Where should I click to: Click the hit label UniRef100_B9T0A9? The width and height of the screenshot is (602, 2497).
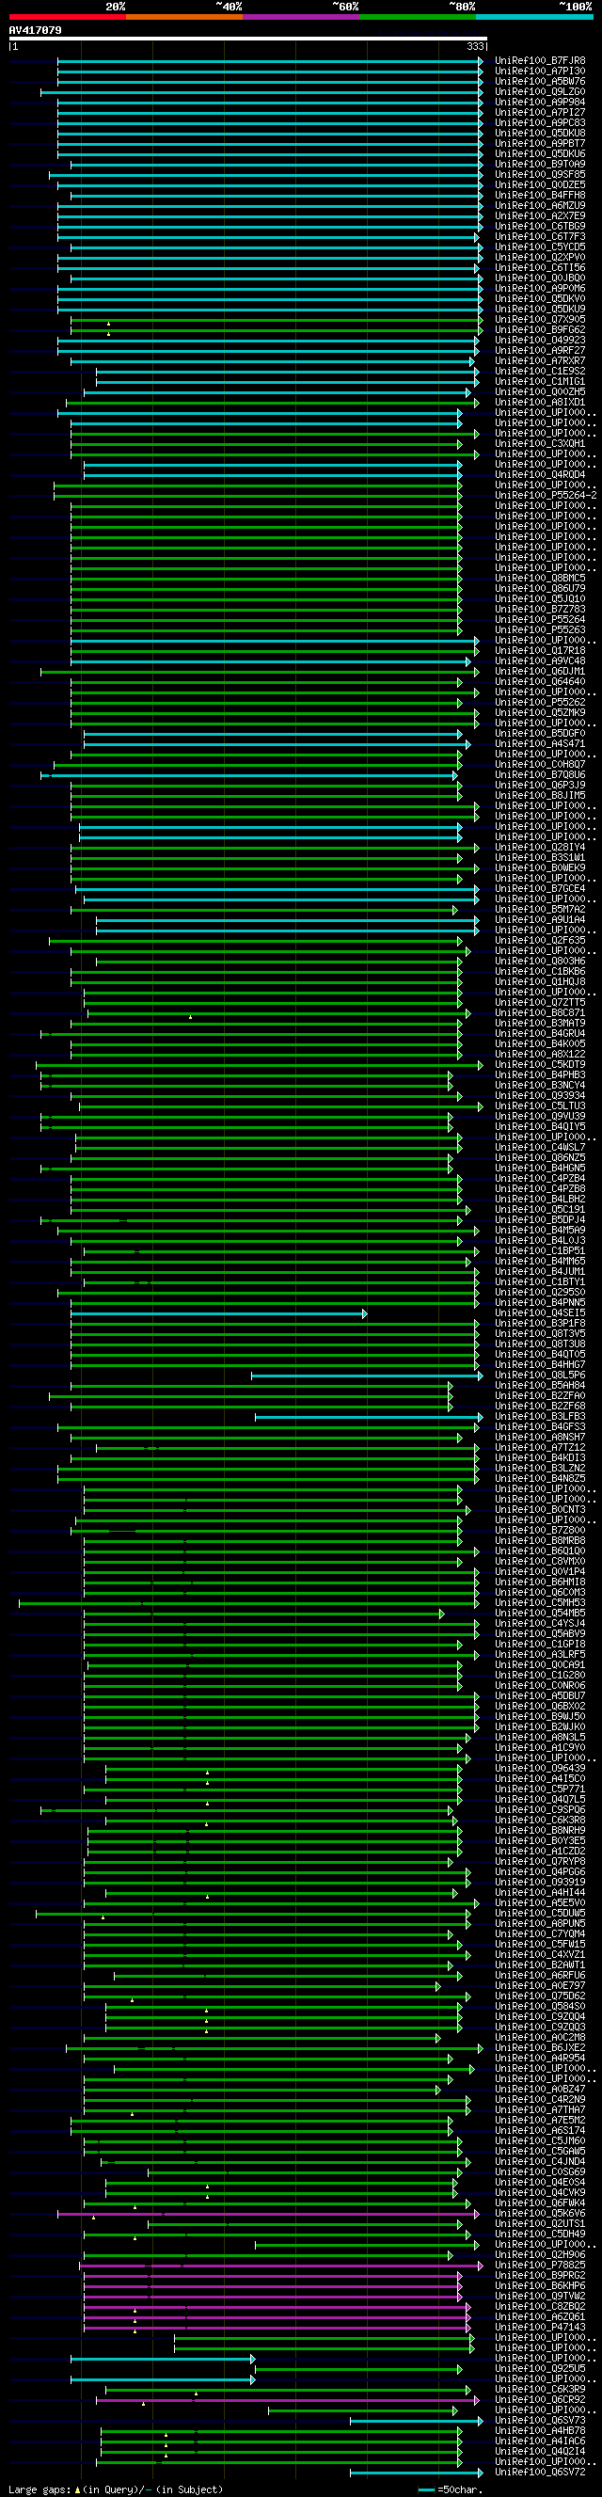pos(540,164)
